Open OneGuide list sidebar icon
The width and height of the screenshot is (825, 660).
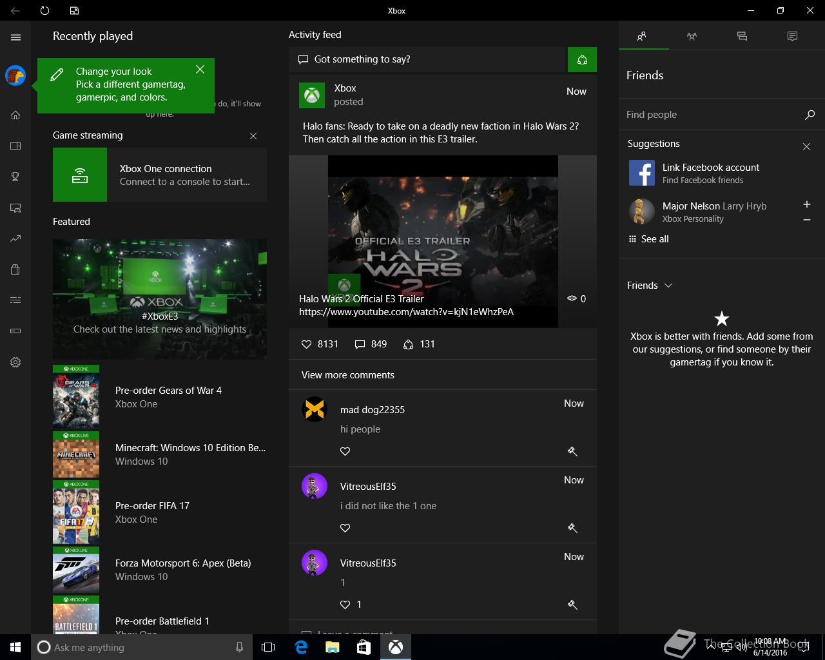click(15, 300)
